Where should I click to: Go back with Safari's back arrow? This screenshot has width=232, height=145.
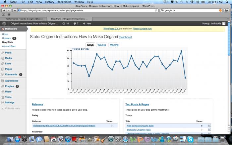[4, 10]
